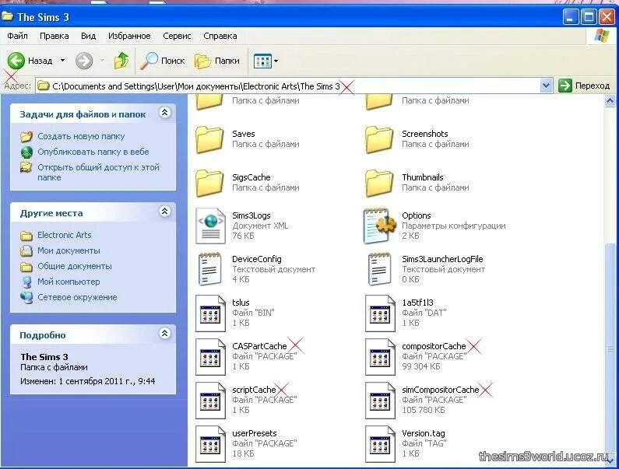The height and width of the screenshot is (469, 619).
Task: Click the 'Sims3Logs' file name
Action: [251, 215]
